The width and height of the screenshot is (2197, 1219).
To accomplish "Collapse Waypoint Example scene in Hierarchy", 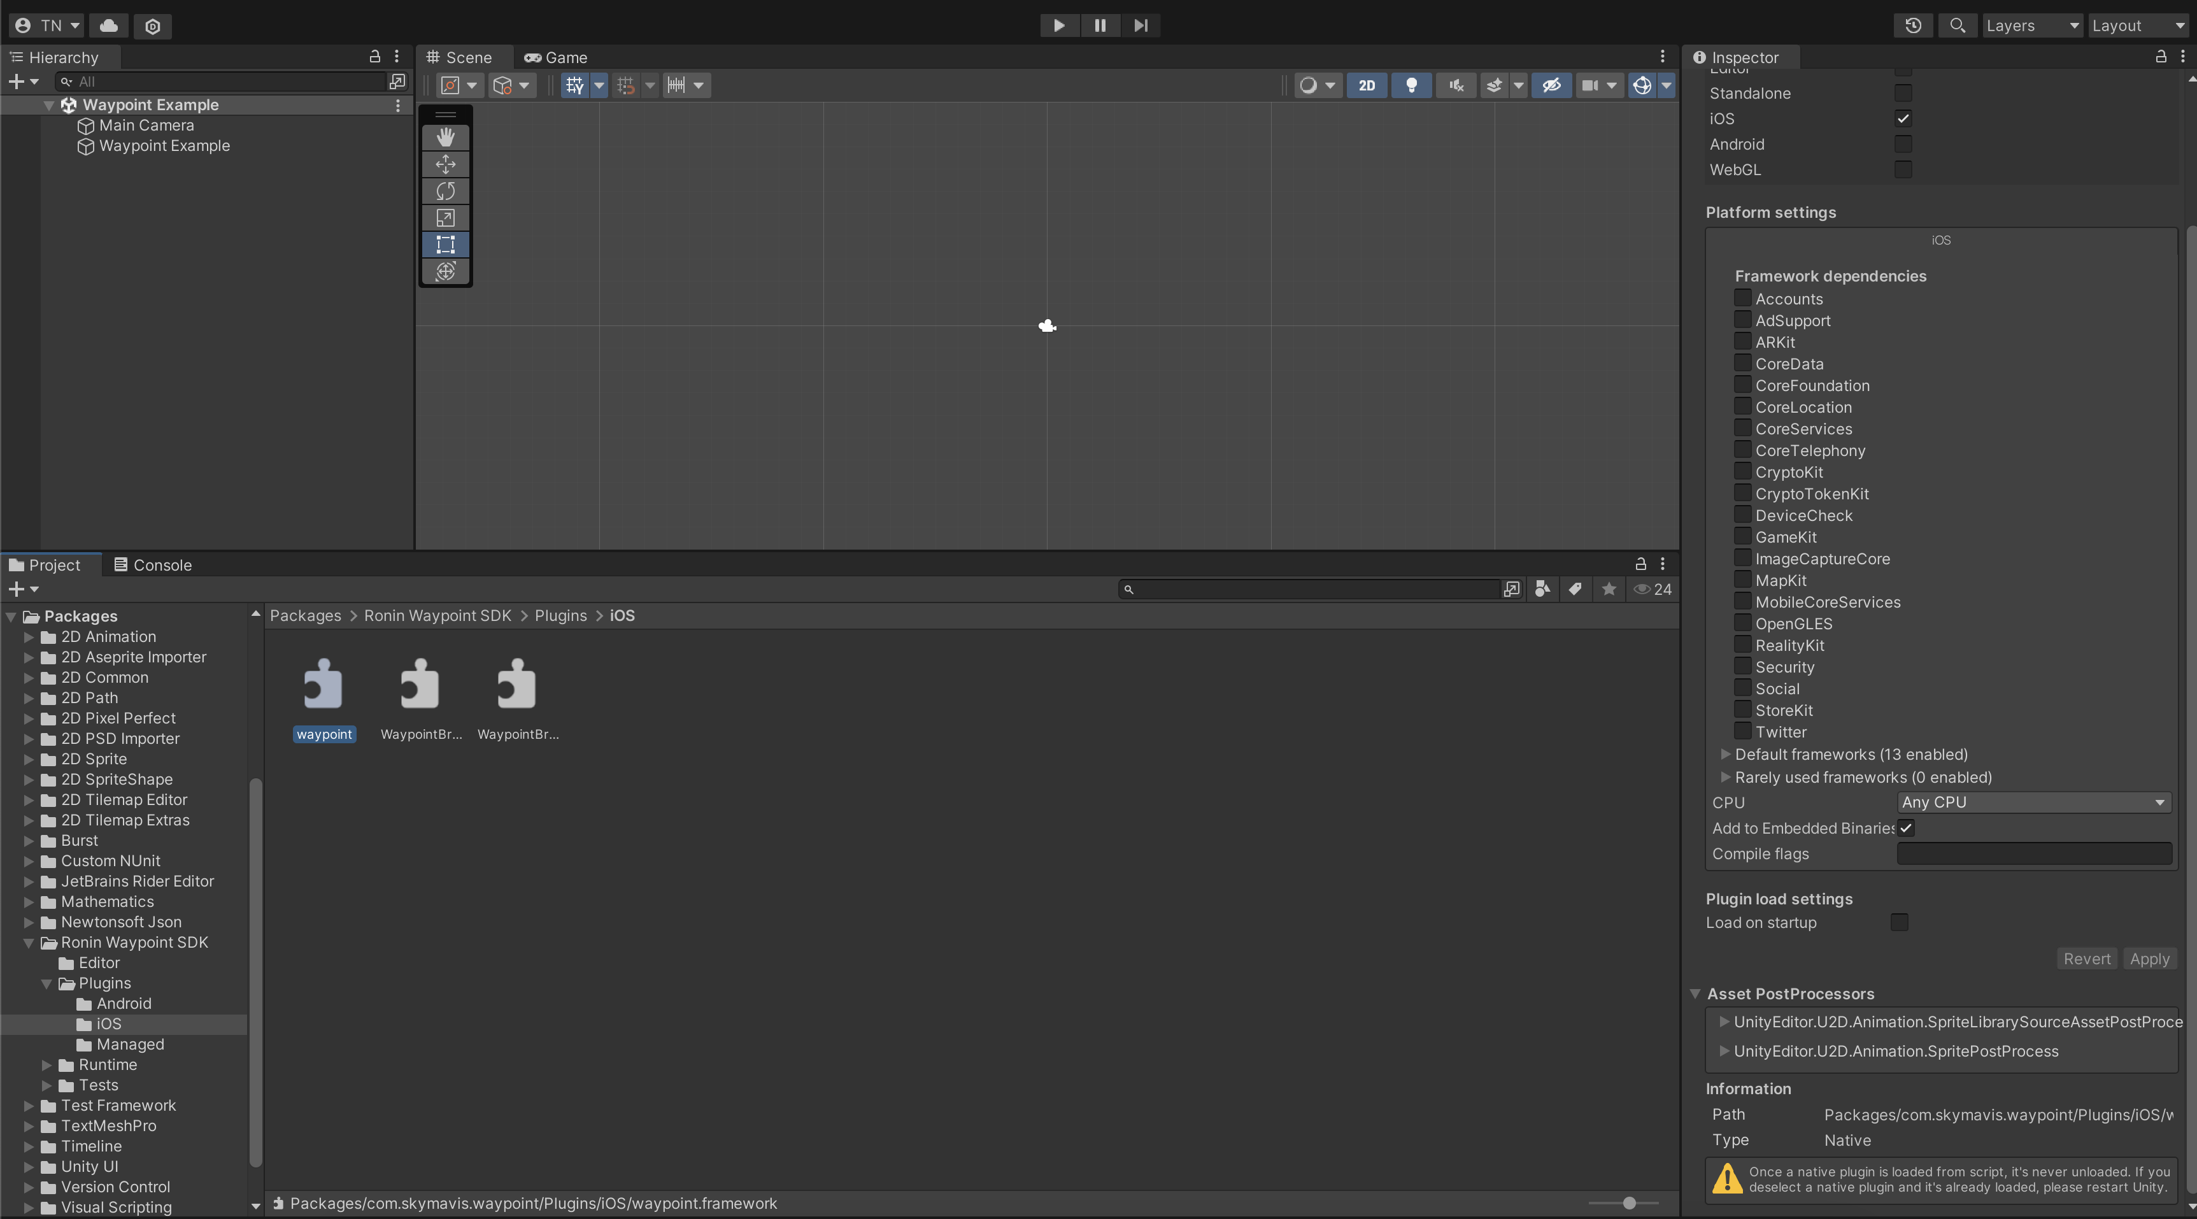I will (x=50, y=105).
